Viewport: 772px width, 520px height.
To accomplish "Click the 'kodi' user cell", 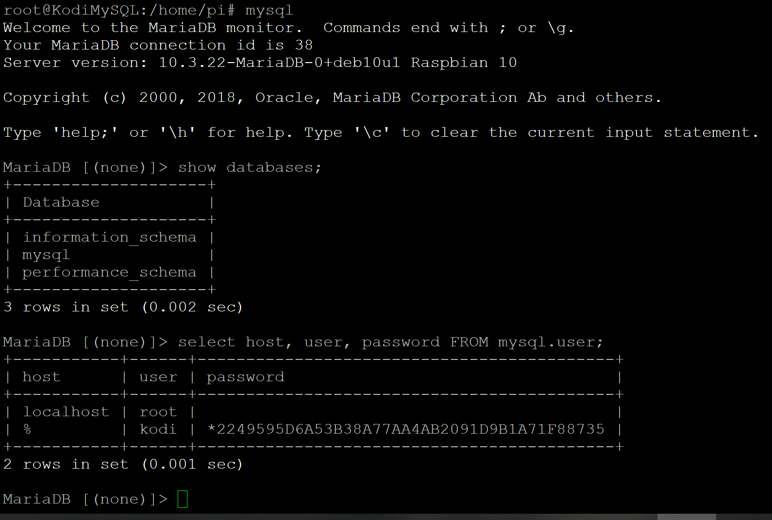I will coord(158,429).
